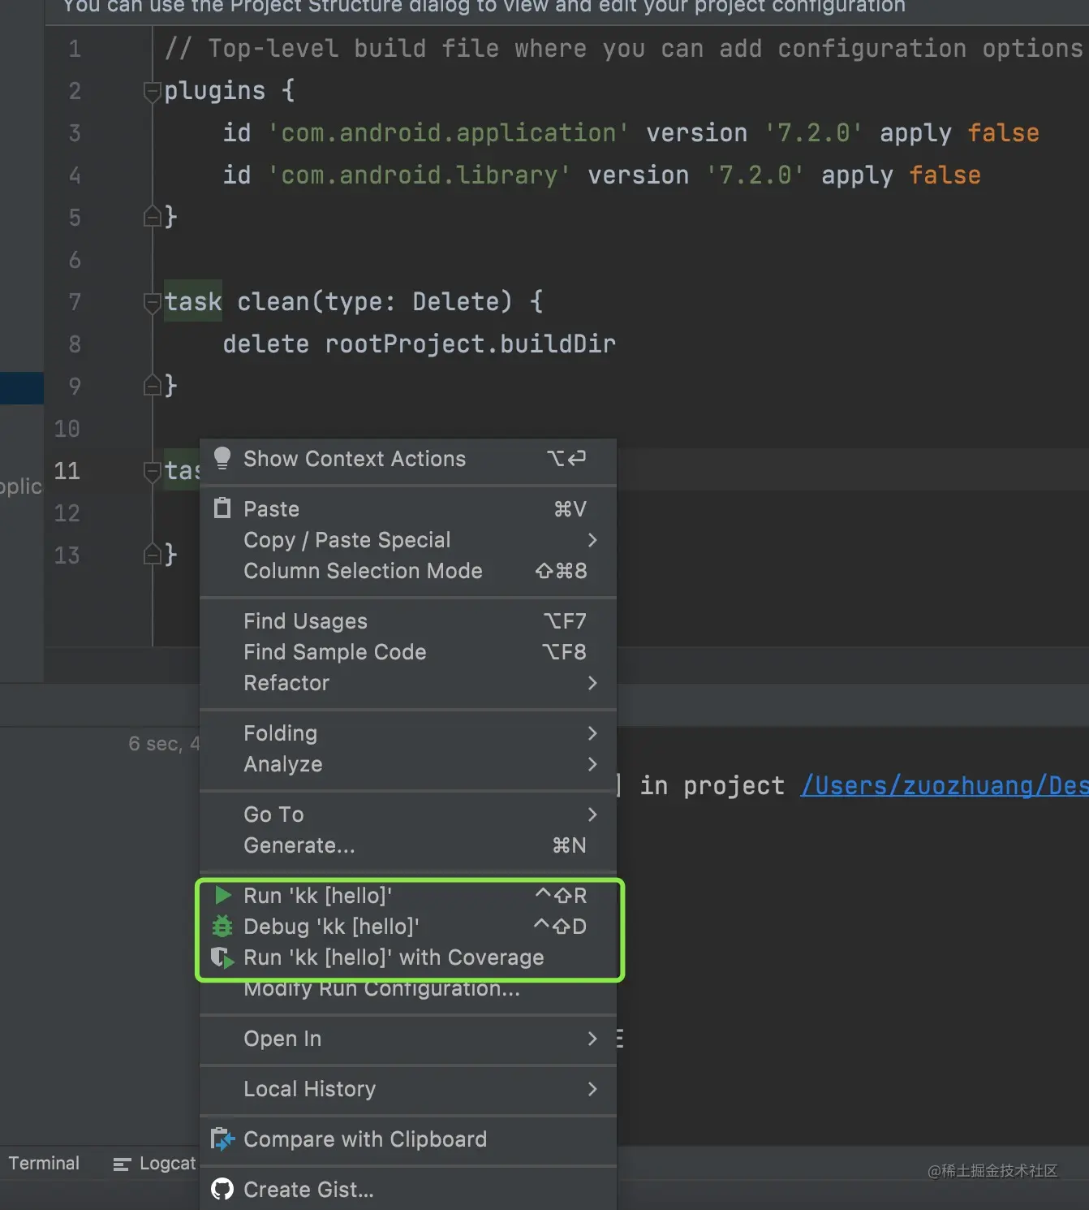Viewport: 1089px width, 1210px height.
Task: Click the green Run 'kk [hello]' play icon
Action: coord(222,895)
